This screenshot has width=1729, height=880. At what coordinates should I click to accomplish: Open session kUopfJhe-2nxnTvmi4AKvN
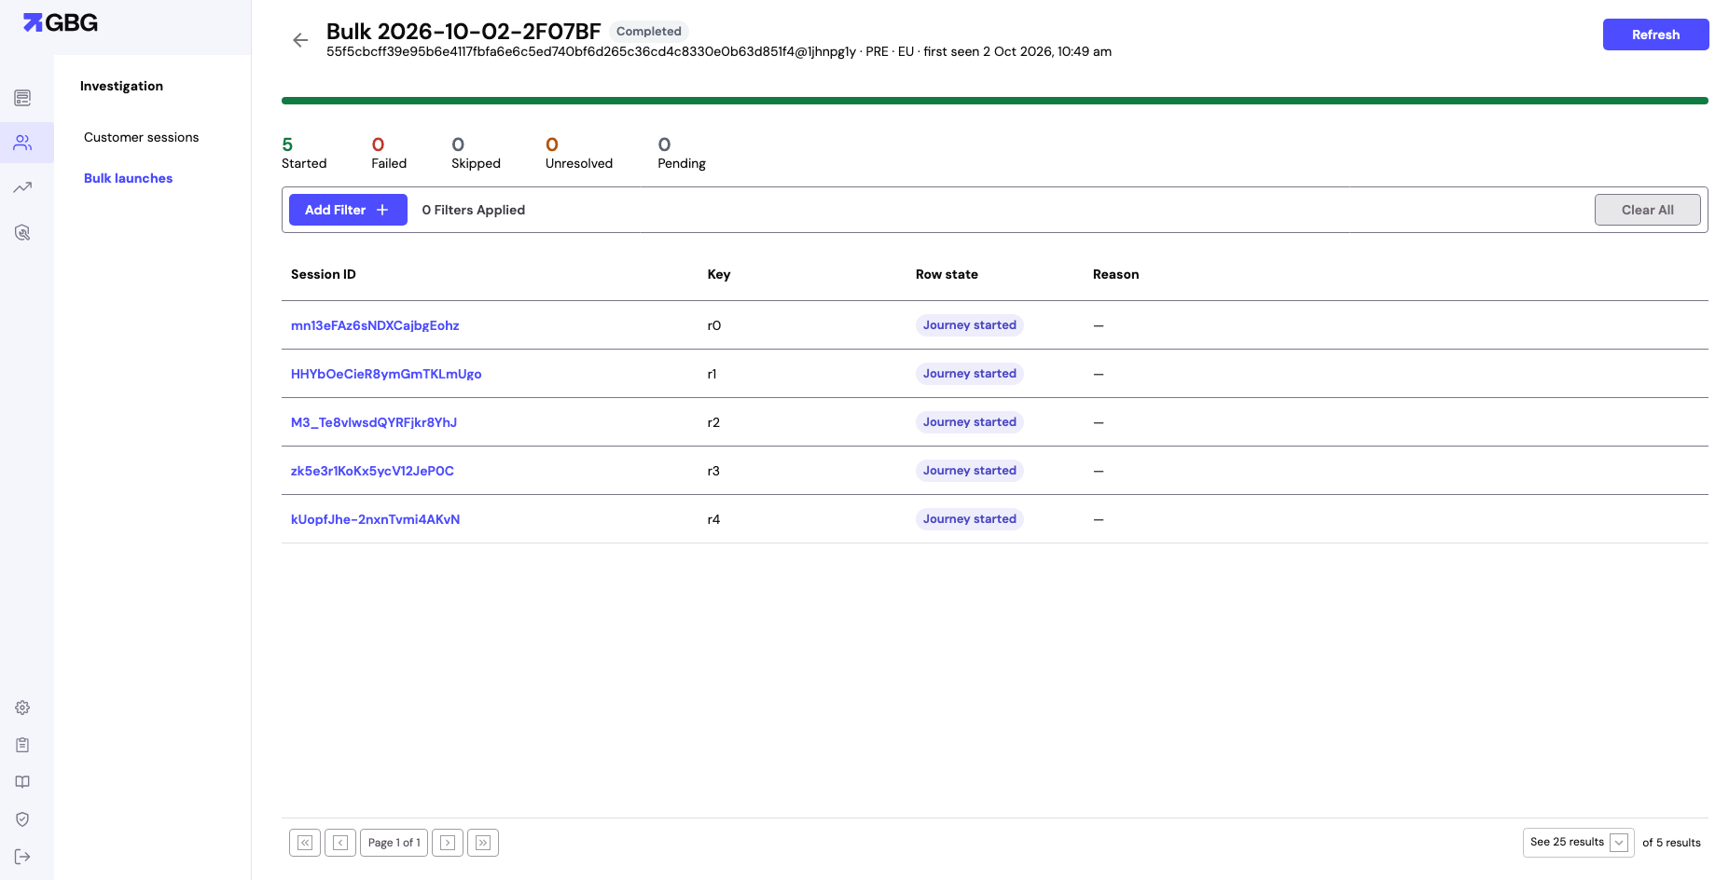[x=375, y=519]
